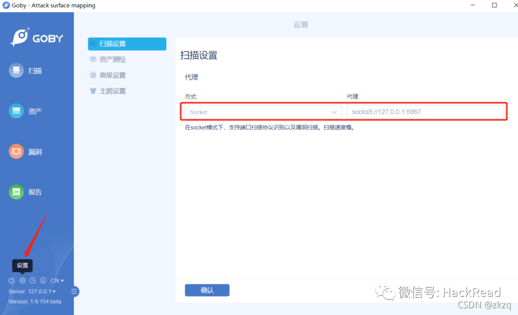Click the socks5://127.0.0.1:5967 proxy input field
The image size is (518, 315).
(x=425, y=112)
